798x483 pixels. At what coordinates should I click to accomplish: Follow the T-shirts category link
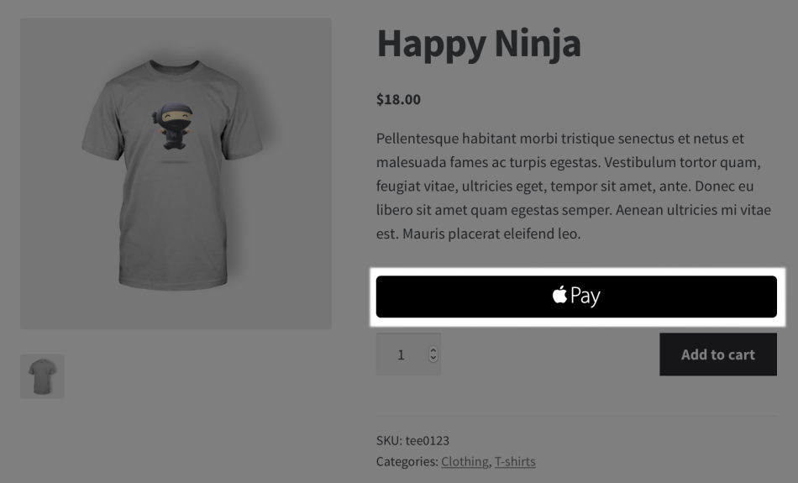click(x=515, y=461)
